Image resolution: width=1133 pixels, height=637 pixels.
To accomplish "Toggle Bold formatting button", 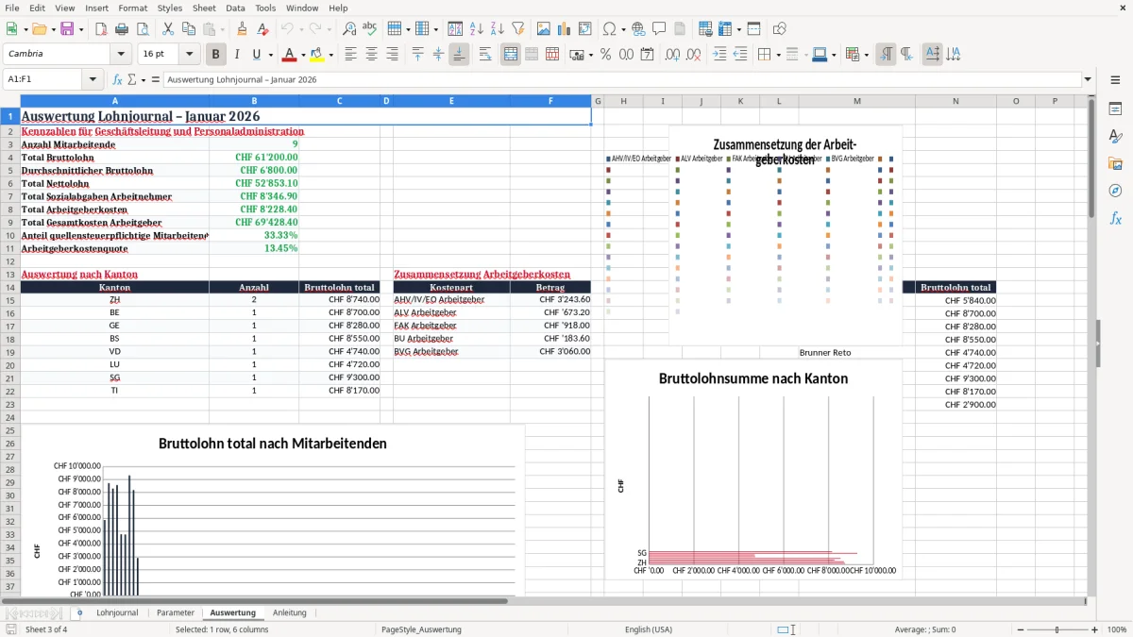I will click(215, 55).
